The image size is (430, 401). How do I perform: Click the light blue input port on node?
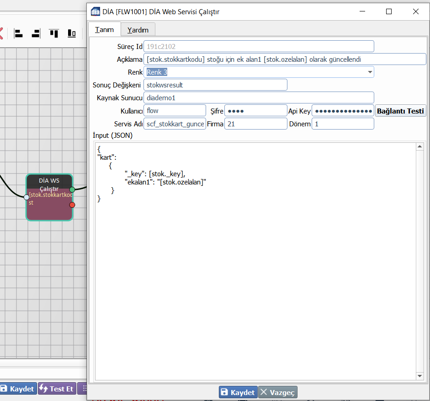[x=27, y=197]
